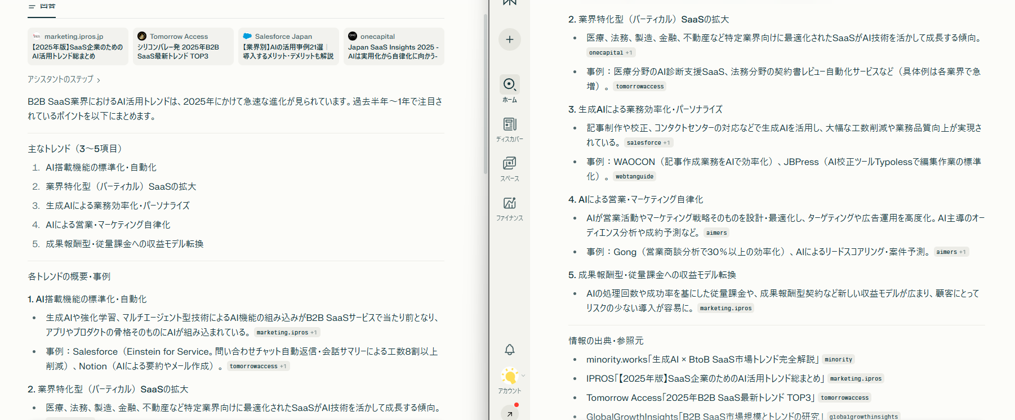
Task: Open the onecapital source card
Action: 394,46
